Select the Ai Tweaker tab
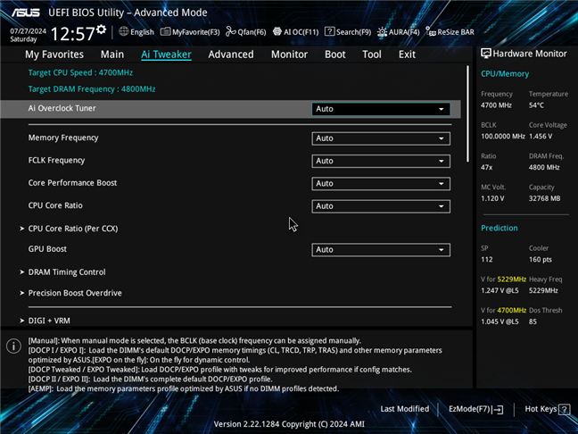 click(x=166, y=54)
